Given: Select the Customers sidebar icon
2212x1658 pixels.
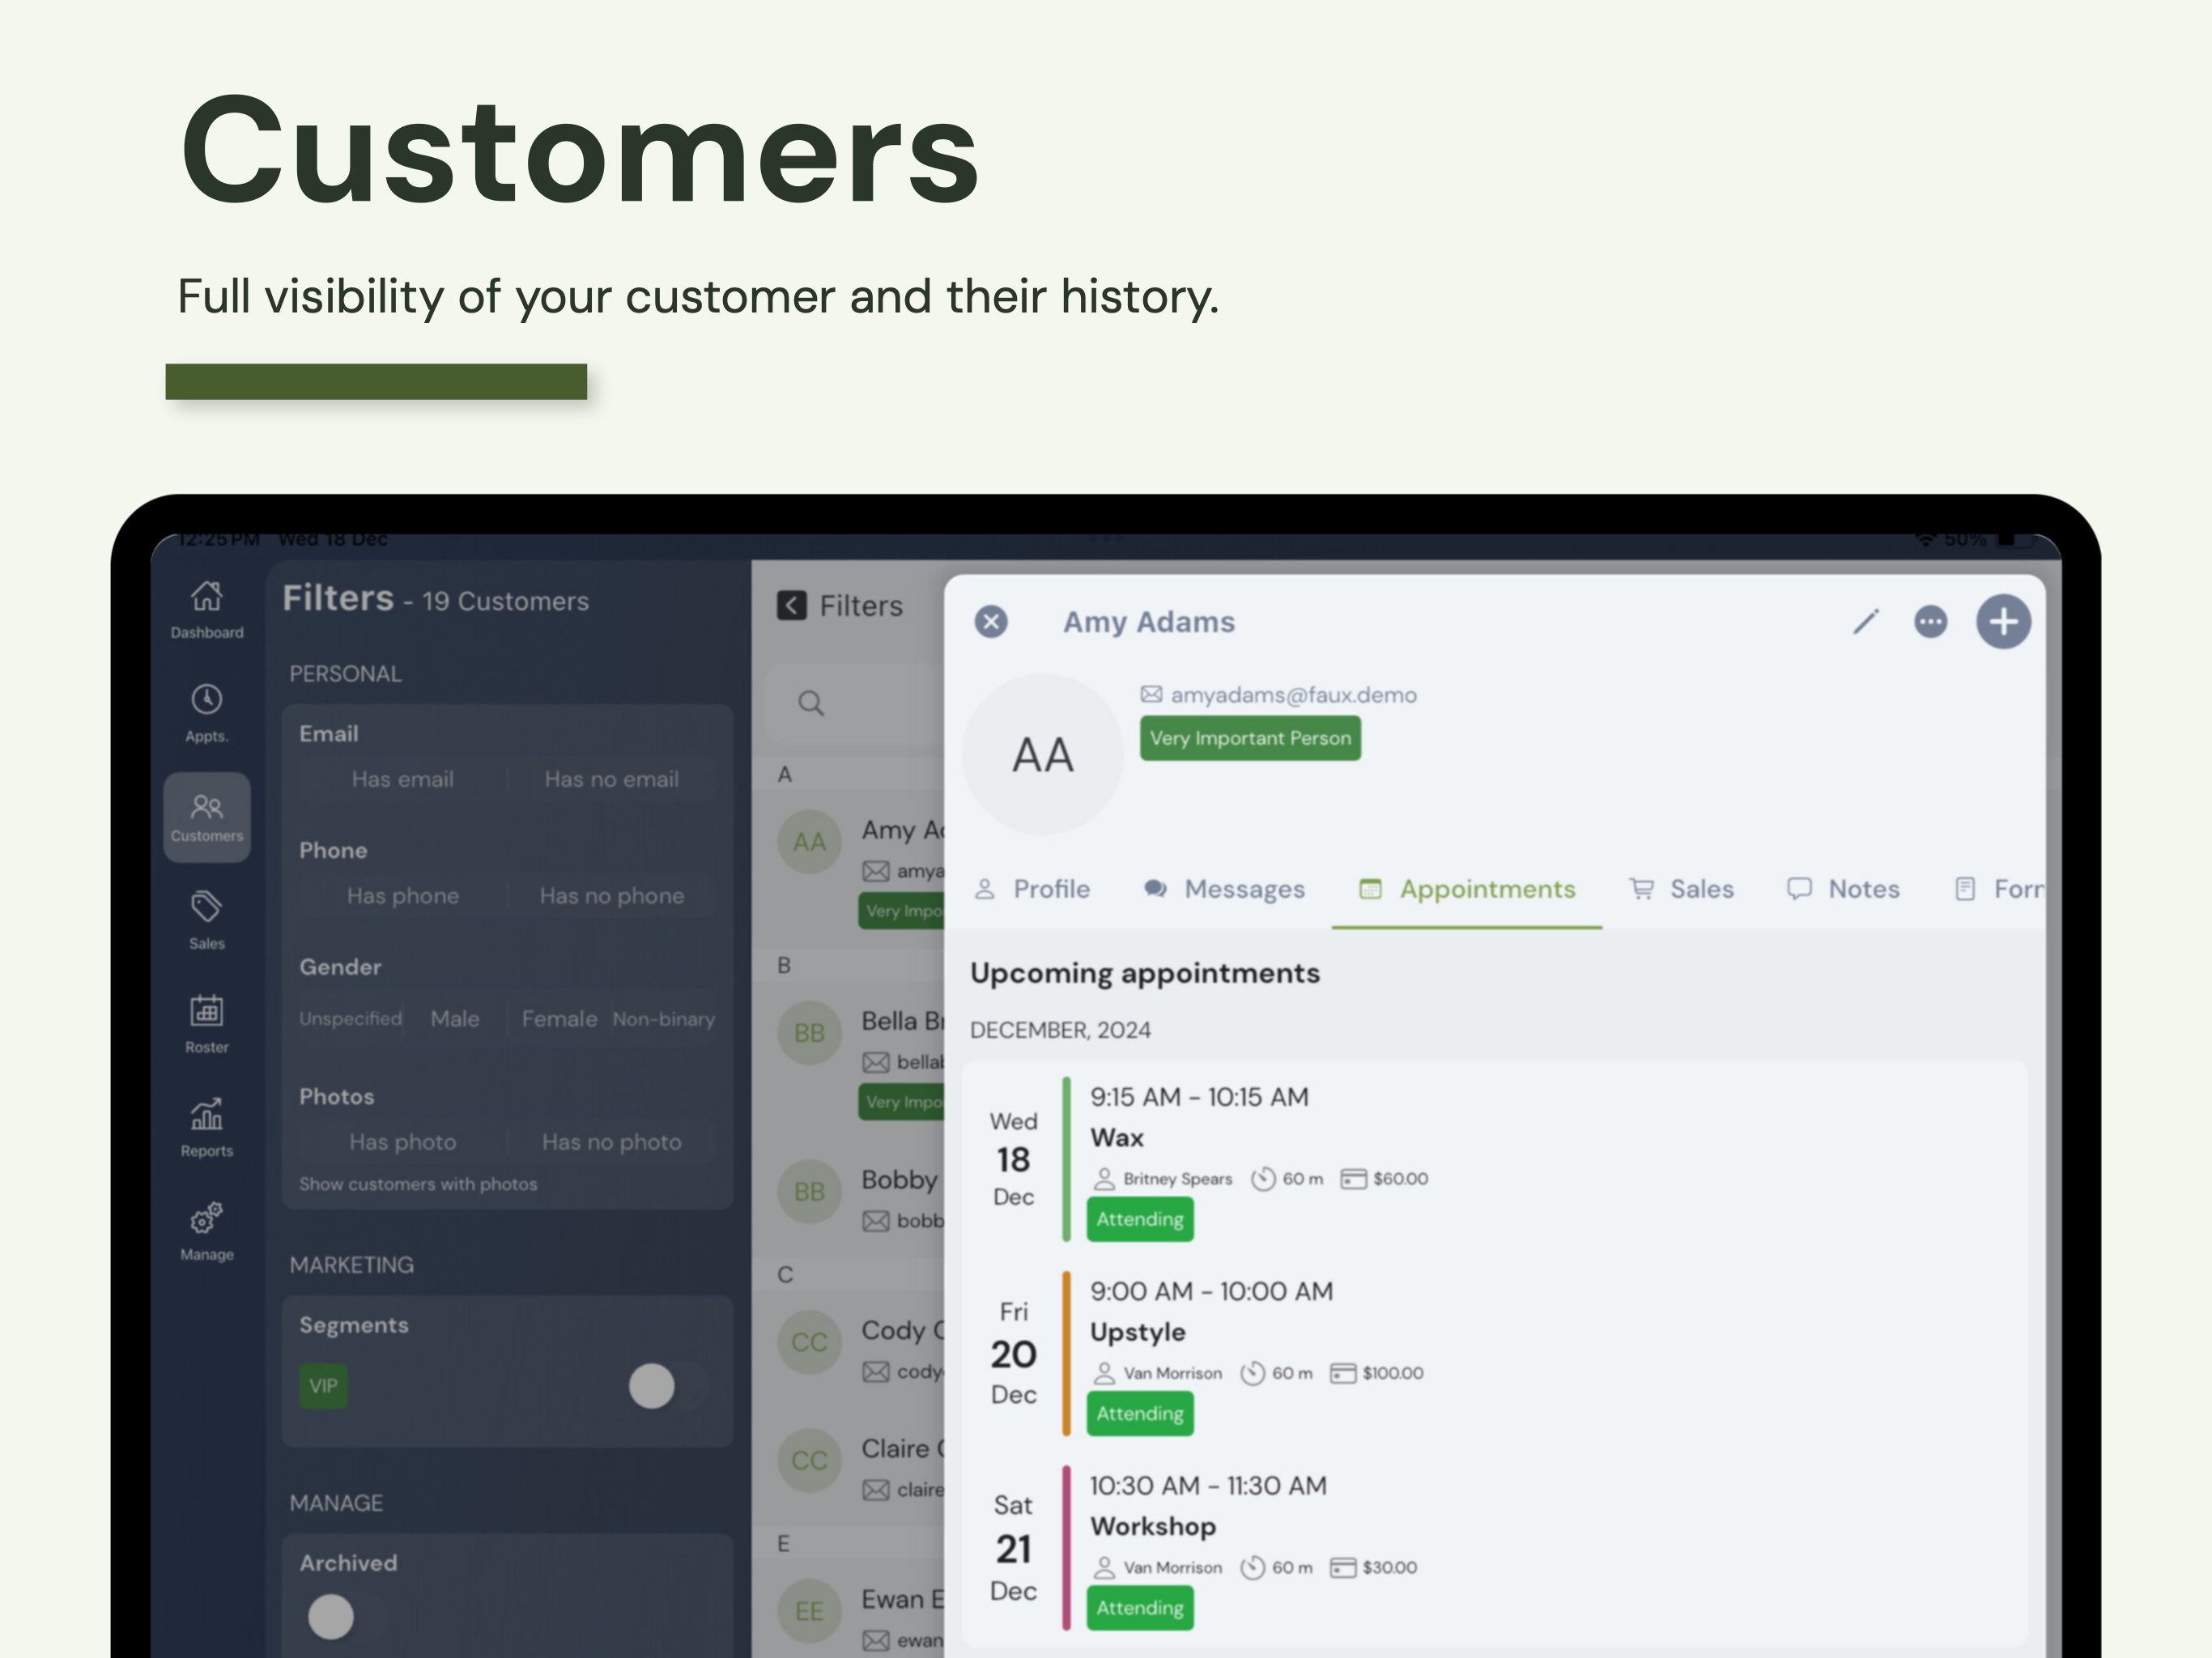Looking at the screenshot, I should click(x=207, y=817).
